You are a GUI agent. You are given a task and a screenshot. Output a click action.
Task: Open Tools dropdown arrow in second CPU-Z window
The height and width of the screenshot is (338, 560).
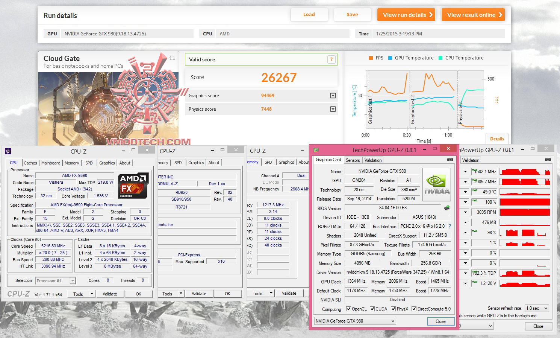[x=181, y=294]
